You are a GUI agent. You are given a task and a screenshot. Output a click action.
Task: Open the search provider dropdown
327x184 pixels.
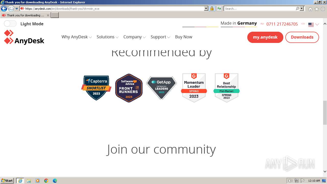[302, 8]
